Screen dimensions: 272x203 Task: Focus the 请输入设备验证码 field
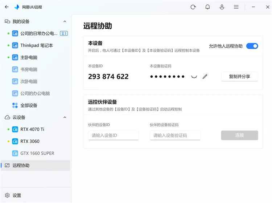(x=175, y=135)
